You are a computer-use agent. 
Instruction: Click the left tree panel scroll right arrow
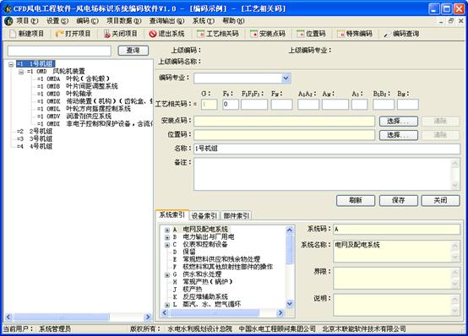pos(148,317)
